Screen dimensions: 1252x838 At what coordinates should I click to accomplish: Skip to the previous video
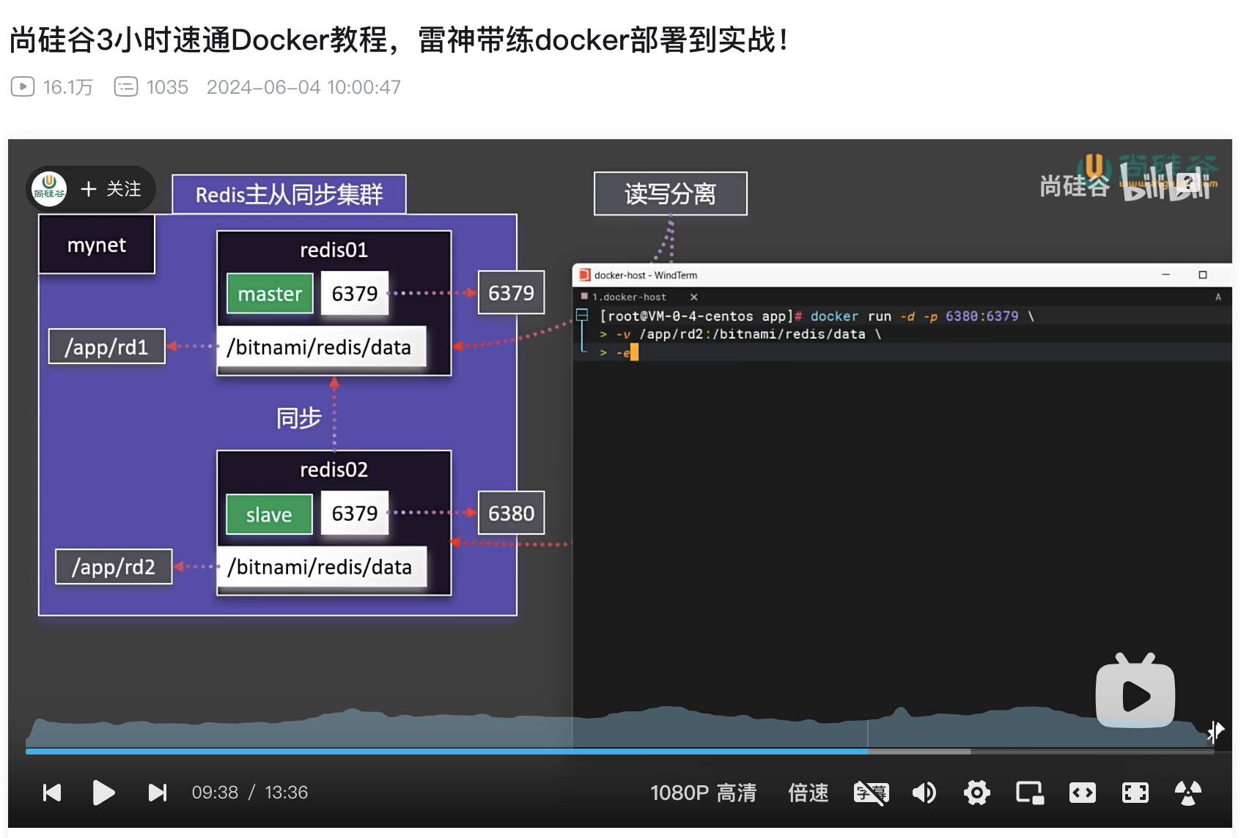click(x=52, y=793)
